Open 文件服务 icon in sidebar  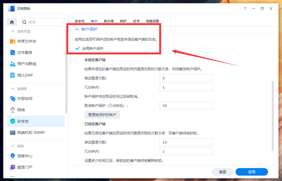[x=13, y=53]
